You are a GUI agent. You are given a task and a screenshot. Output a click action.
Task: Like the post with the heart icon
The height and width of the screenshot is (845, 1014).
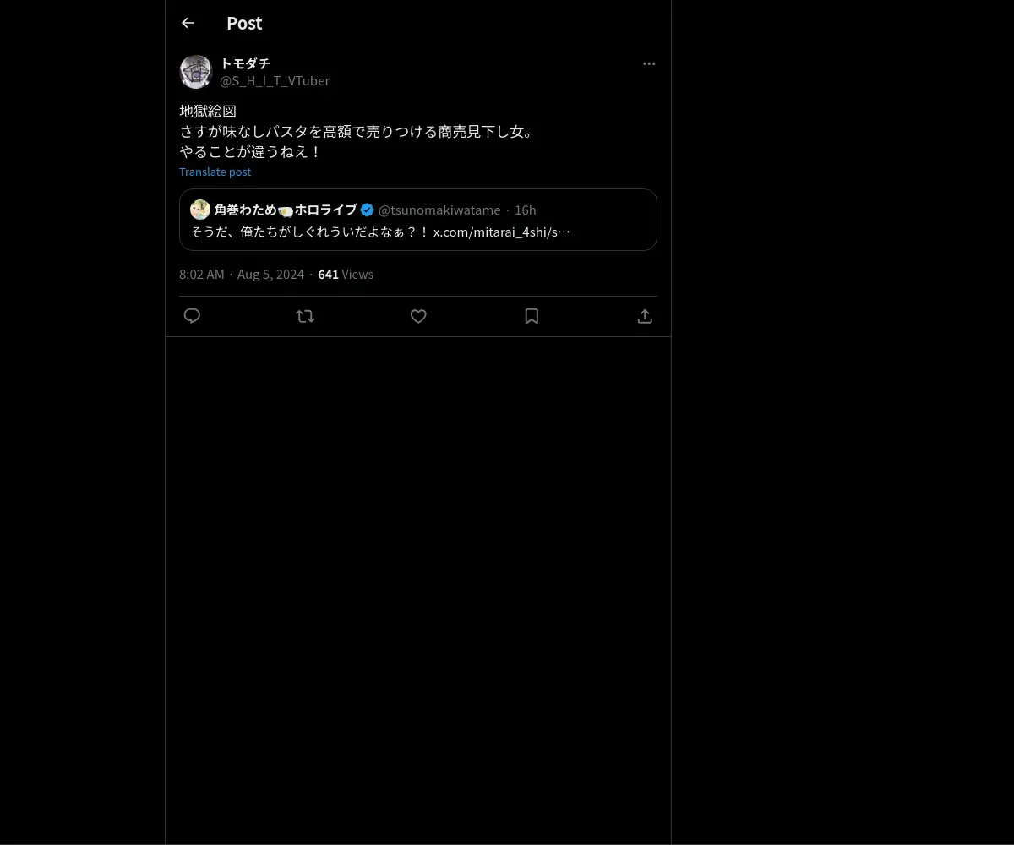click(x=418, y=316)
